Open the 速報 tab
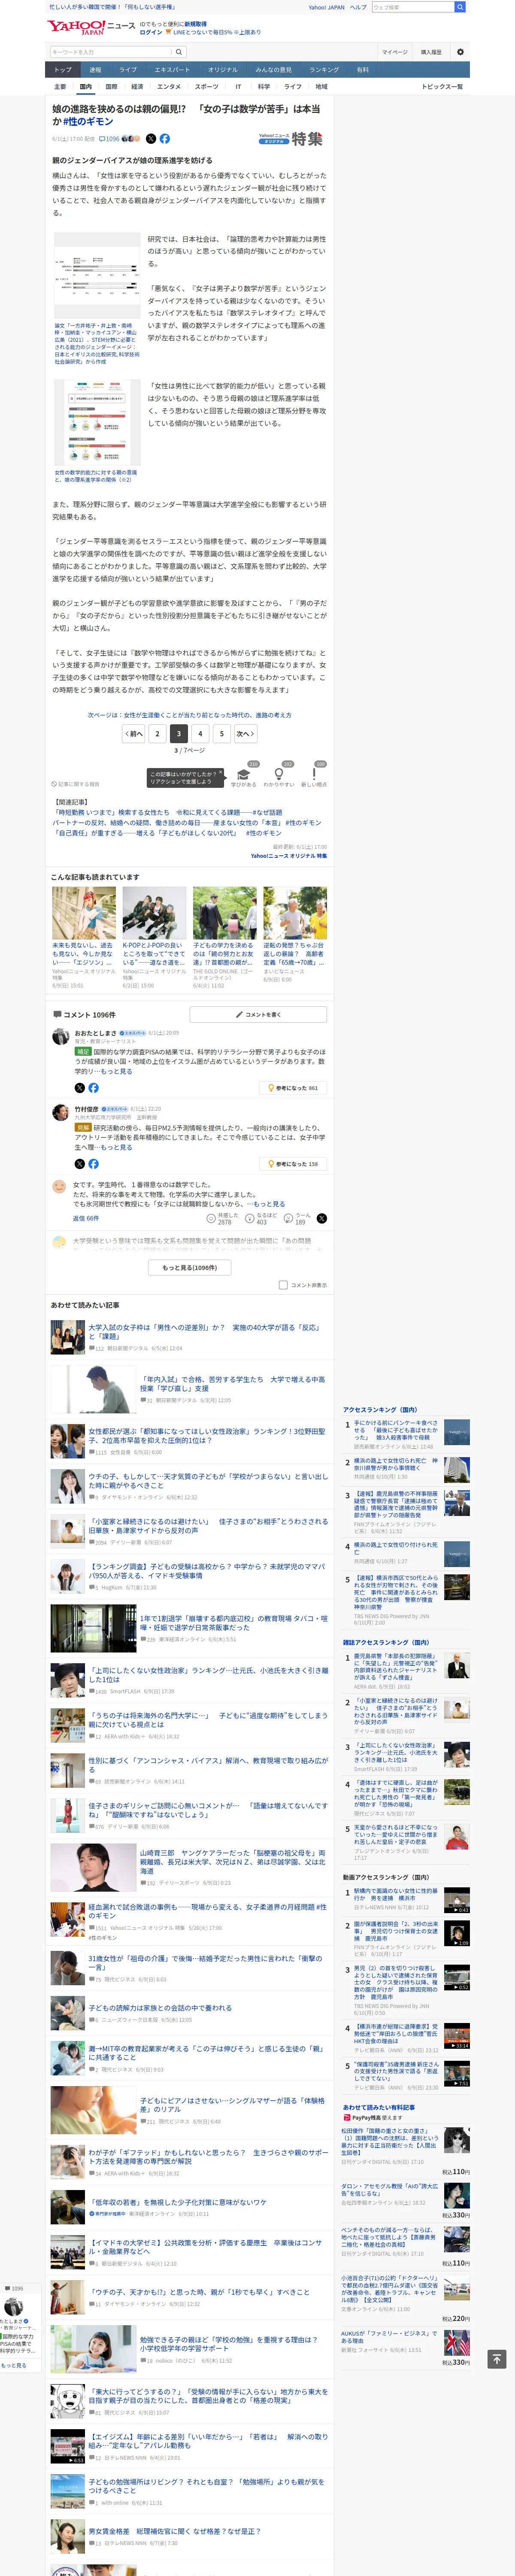515x2576 pixels. 95,70
